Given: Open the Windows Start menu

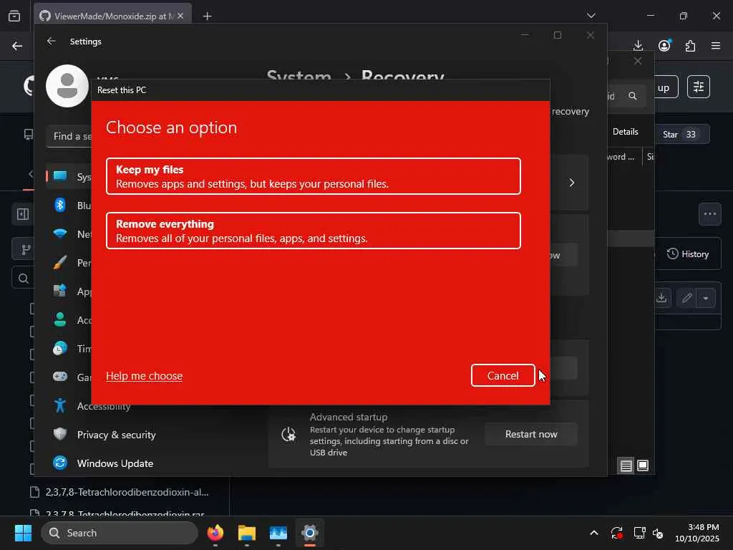Looking at the screenshot, I should [x=23, y=533].
